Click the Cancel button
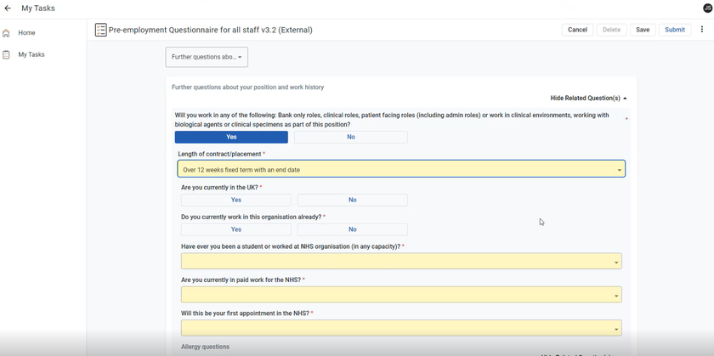This screenshot has height=356, width=714. pos(577,30)
